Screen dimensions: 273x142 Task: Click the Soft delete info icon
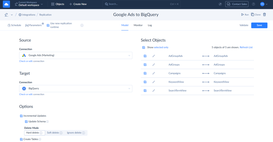[61, 133]
